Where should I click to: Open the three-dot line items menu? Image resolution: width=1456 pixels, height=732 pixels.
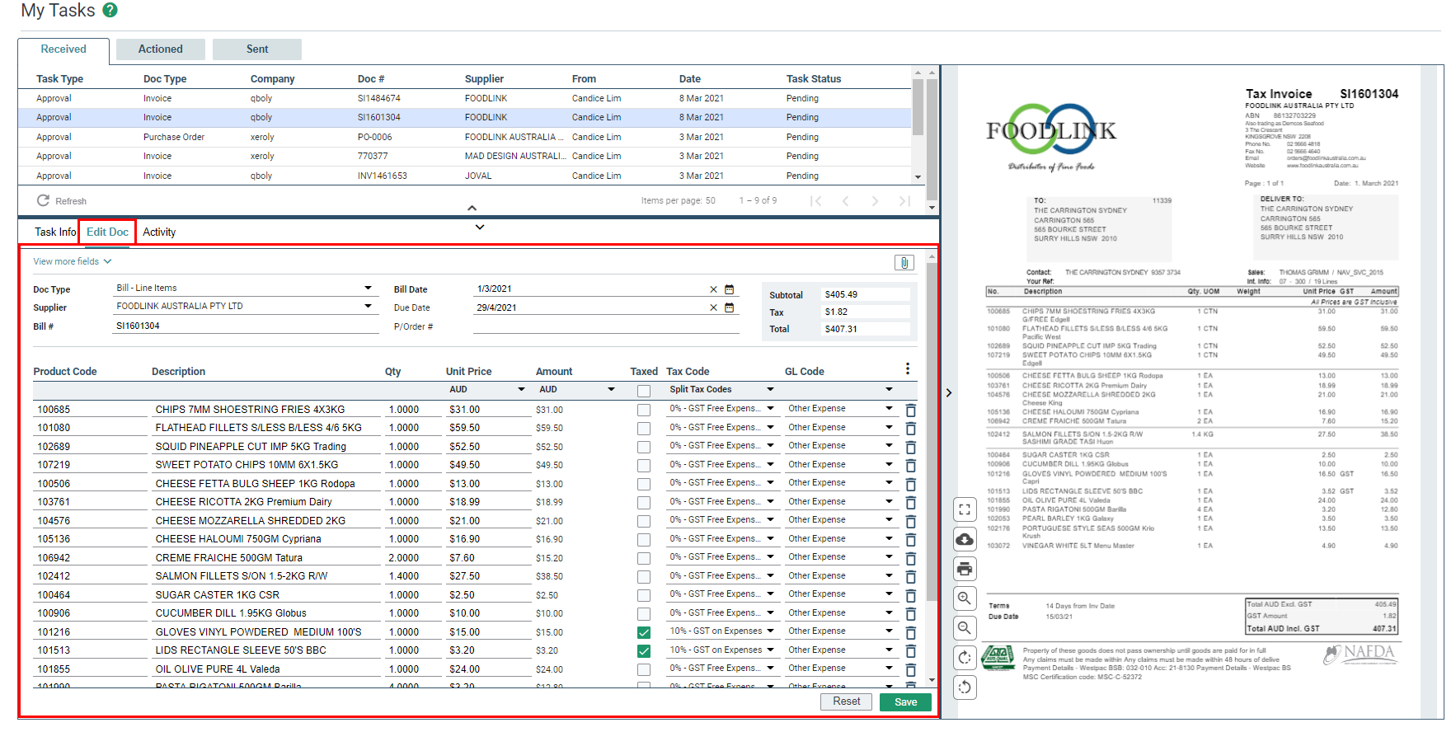[x=907, y=368]
